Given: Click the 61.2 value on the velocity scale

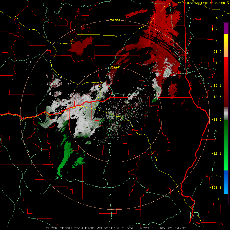Looking at the screenshot, I should coord(217,63).
